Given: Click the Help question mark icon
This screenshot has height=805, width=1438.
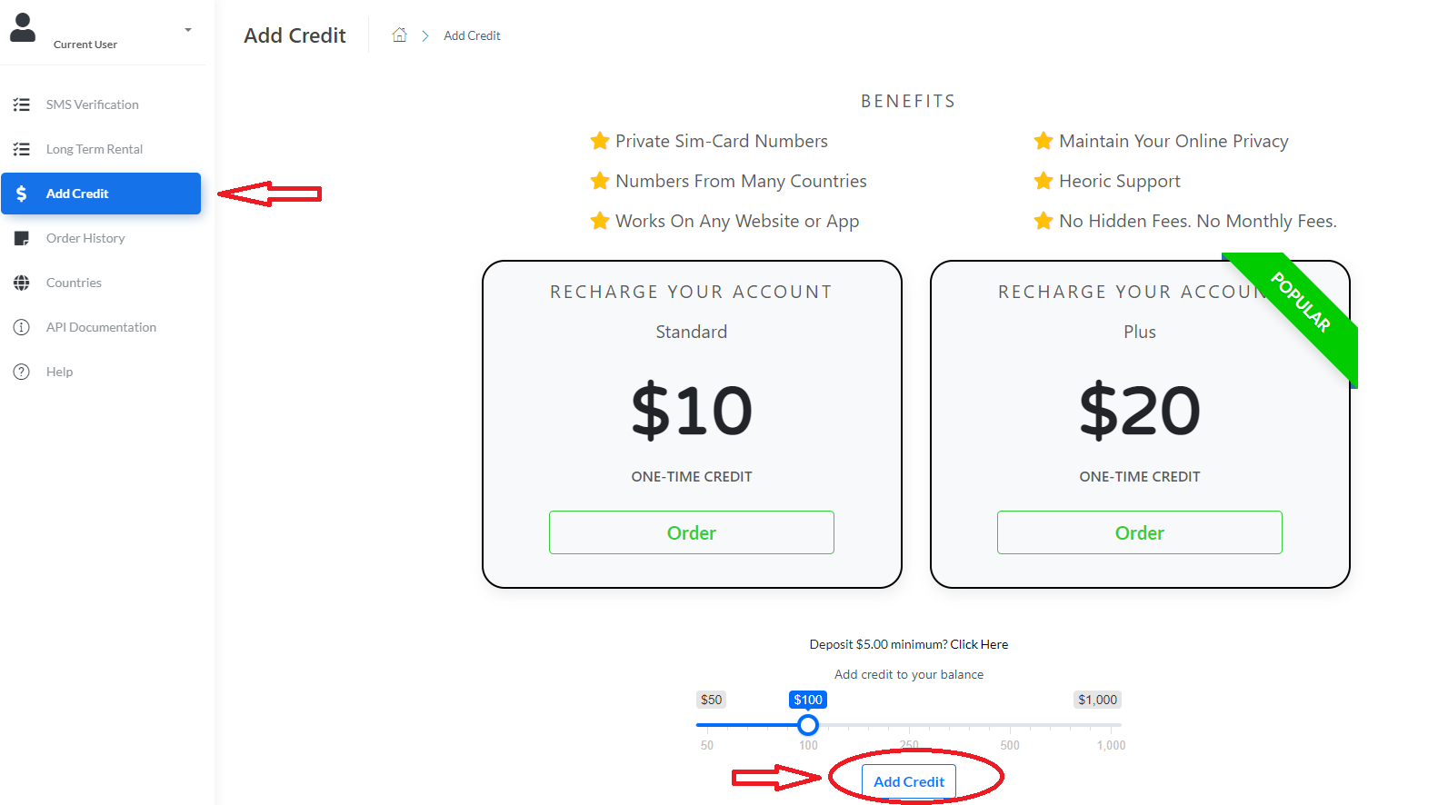Looking at the screenshot, I should pyautogui.click(x=22, y=372).
